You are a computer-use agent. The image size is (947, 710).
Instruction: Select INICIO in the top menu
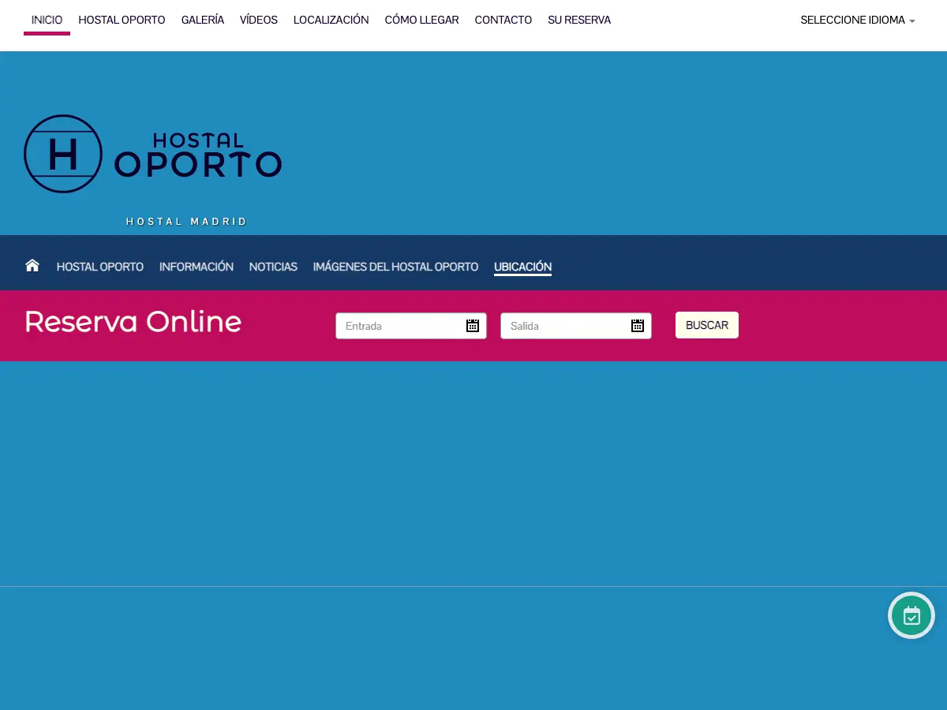click(47, 21)
